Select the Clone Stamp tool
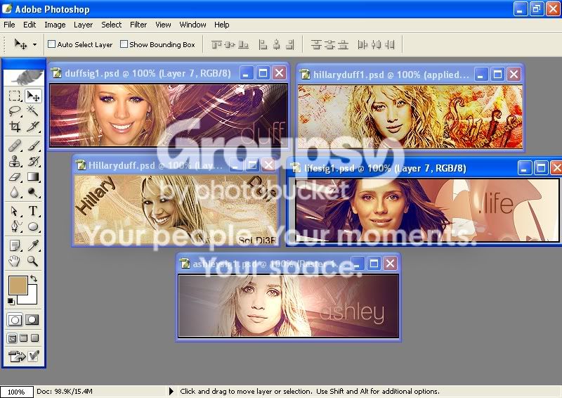The height and width of the screenshot is (398, 562). [15, 162]
